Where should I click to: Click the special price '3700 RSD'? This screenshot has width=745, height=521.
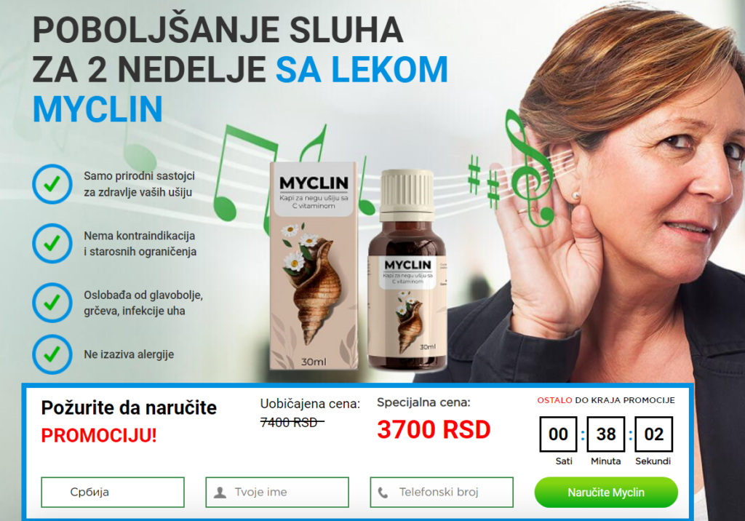click(434, 430)
